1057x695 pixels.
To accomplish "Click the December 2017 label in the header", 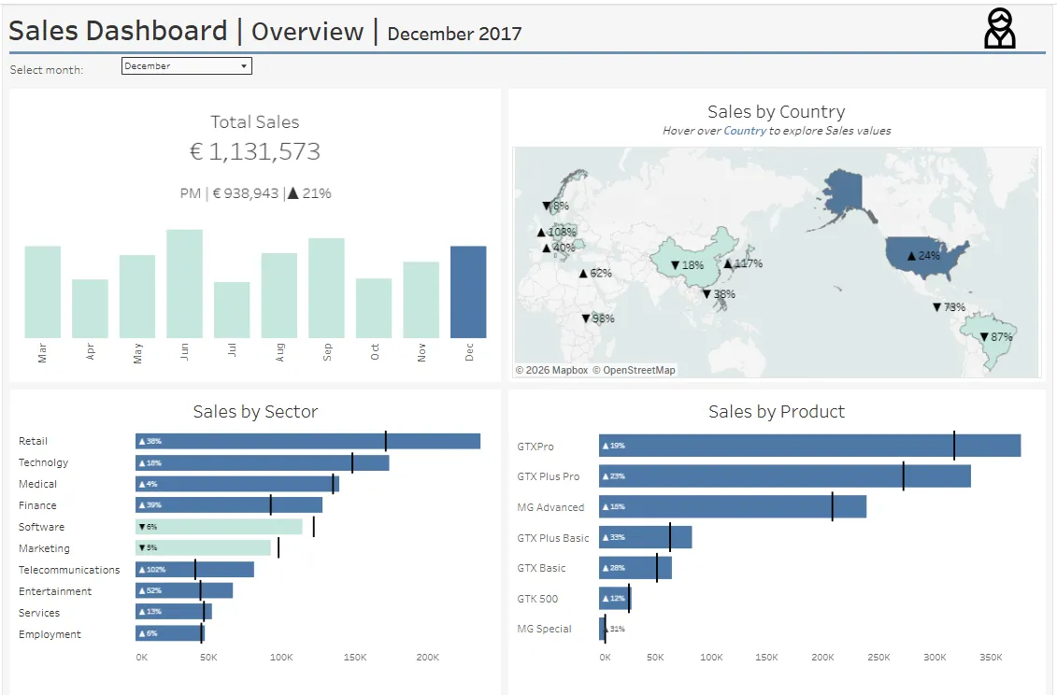I will pyautogui.click(x=454, y=34).
